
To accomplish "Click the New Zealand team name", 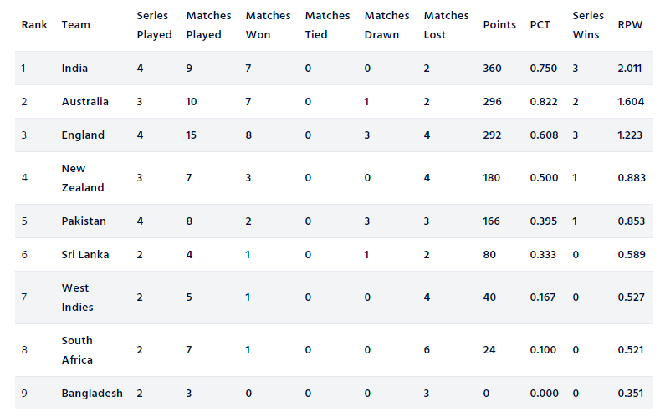I will (x=83, y=178).
